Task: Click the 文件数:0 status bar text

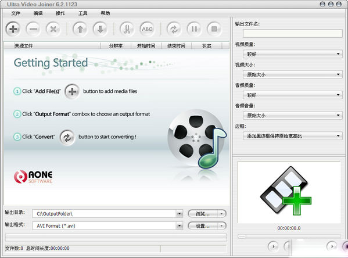Action: pos(14,248)
